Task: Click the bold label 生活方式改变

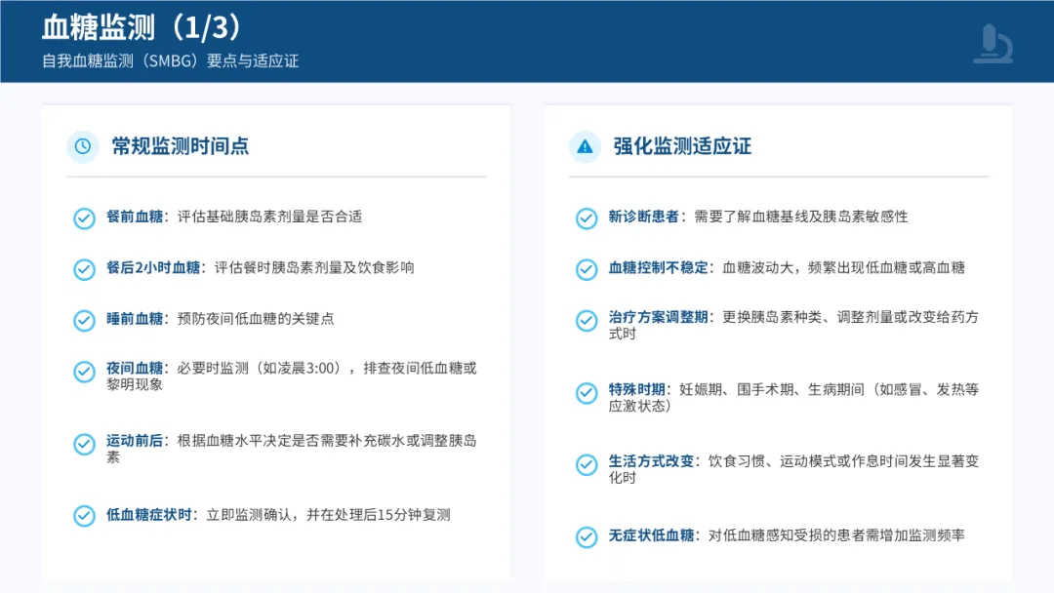Action: (651, 461)
